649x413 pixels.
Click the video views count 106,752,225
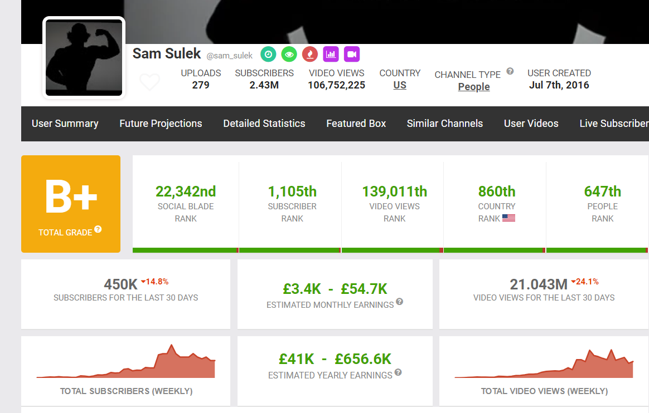point(337,85)
